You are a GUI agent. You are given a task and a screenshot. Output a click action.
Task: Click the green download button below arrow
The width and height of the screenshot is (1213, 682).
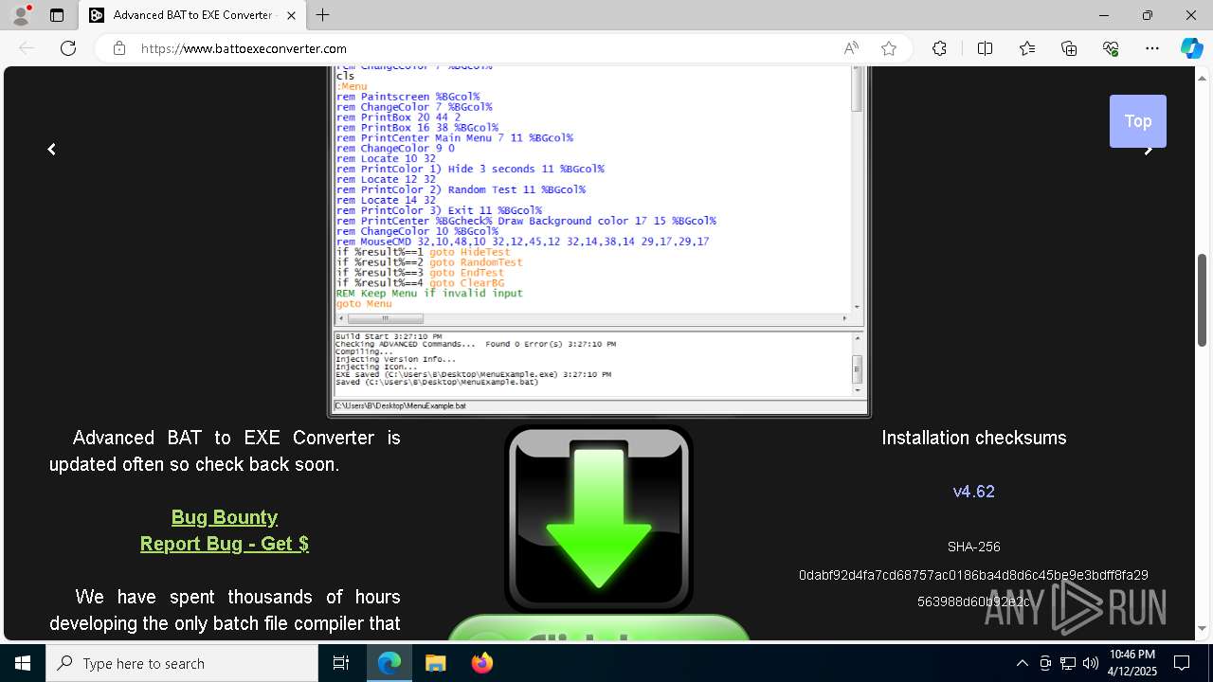click(599, 628)
